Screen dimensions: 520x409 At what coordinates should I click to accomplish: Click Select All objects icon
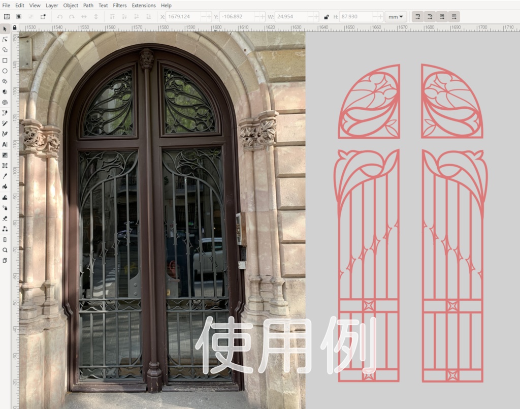7,17
